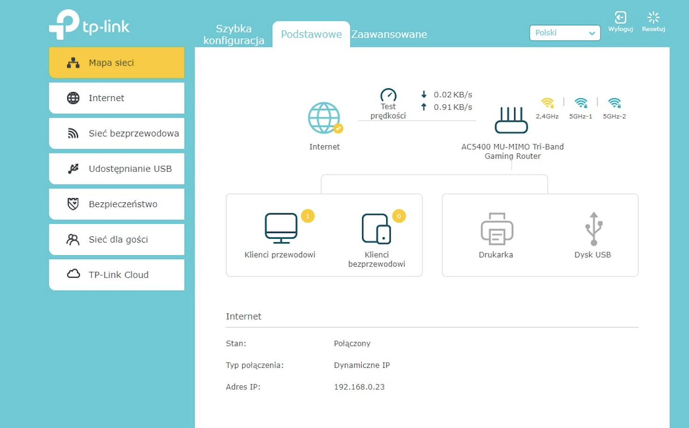Click the wireless signal icon in sidebar

(x=73, y=133)
